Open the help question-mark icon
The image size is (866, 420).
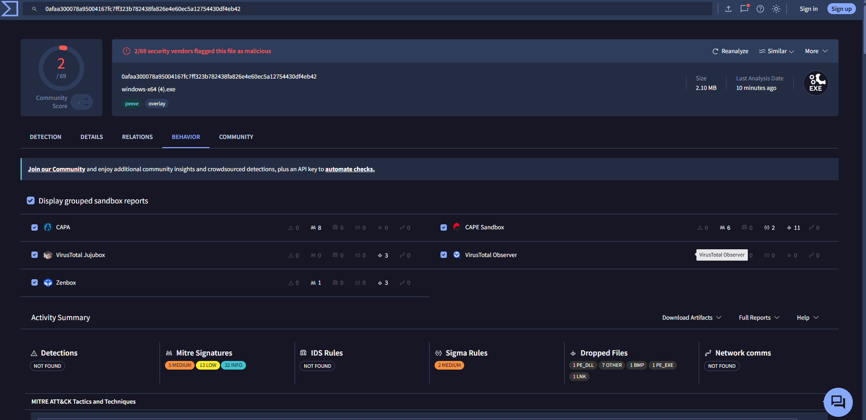pos(760,9)
